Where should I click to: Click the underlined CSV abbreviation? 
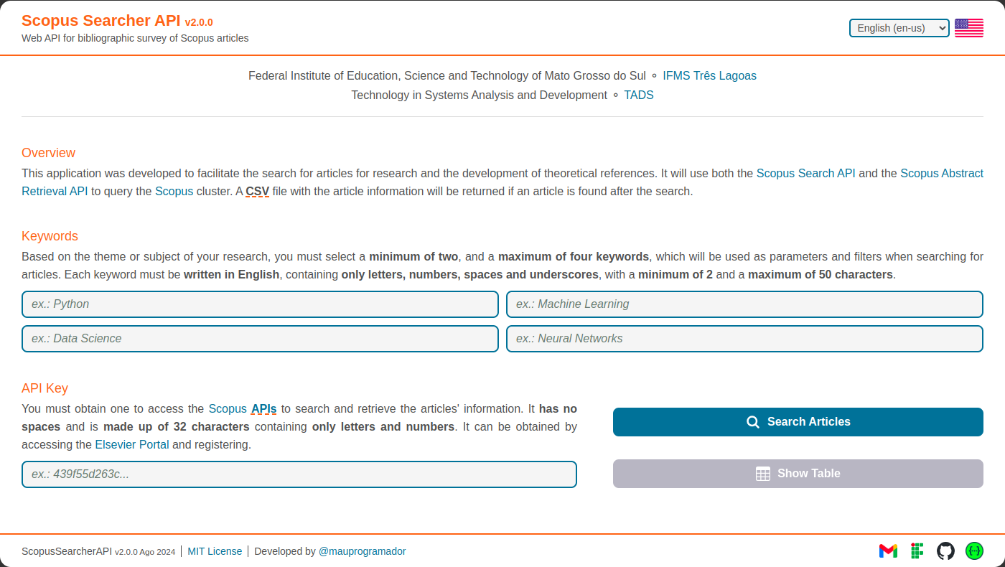[x=257, y=191]
